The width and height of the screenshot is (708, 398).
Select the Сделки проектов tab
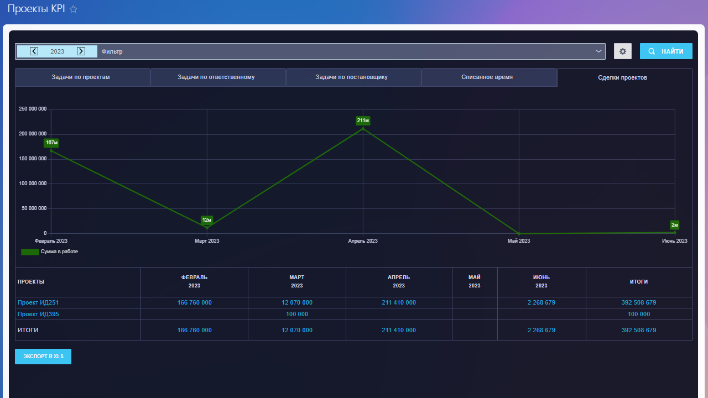[x=622, y=78]
